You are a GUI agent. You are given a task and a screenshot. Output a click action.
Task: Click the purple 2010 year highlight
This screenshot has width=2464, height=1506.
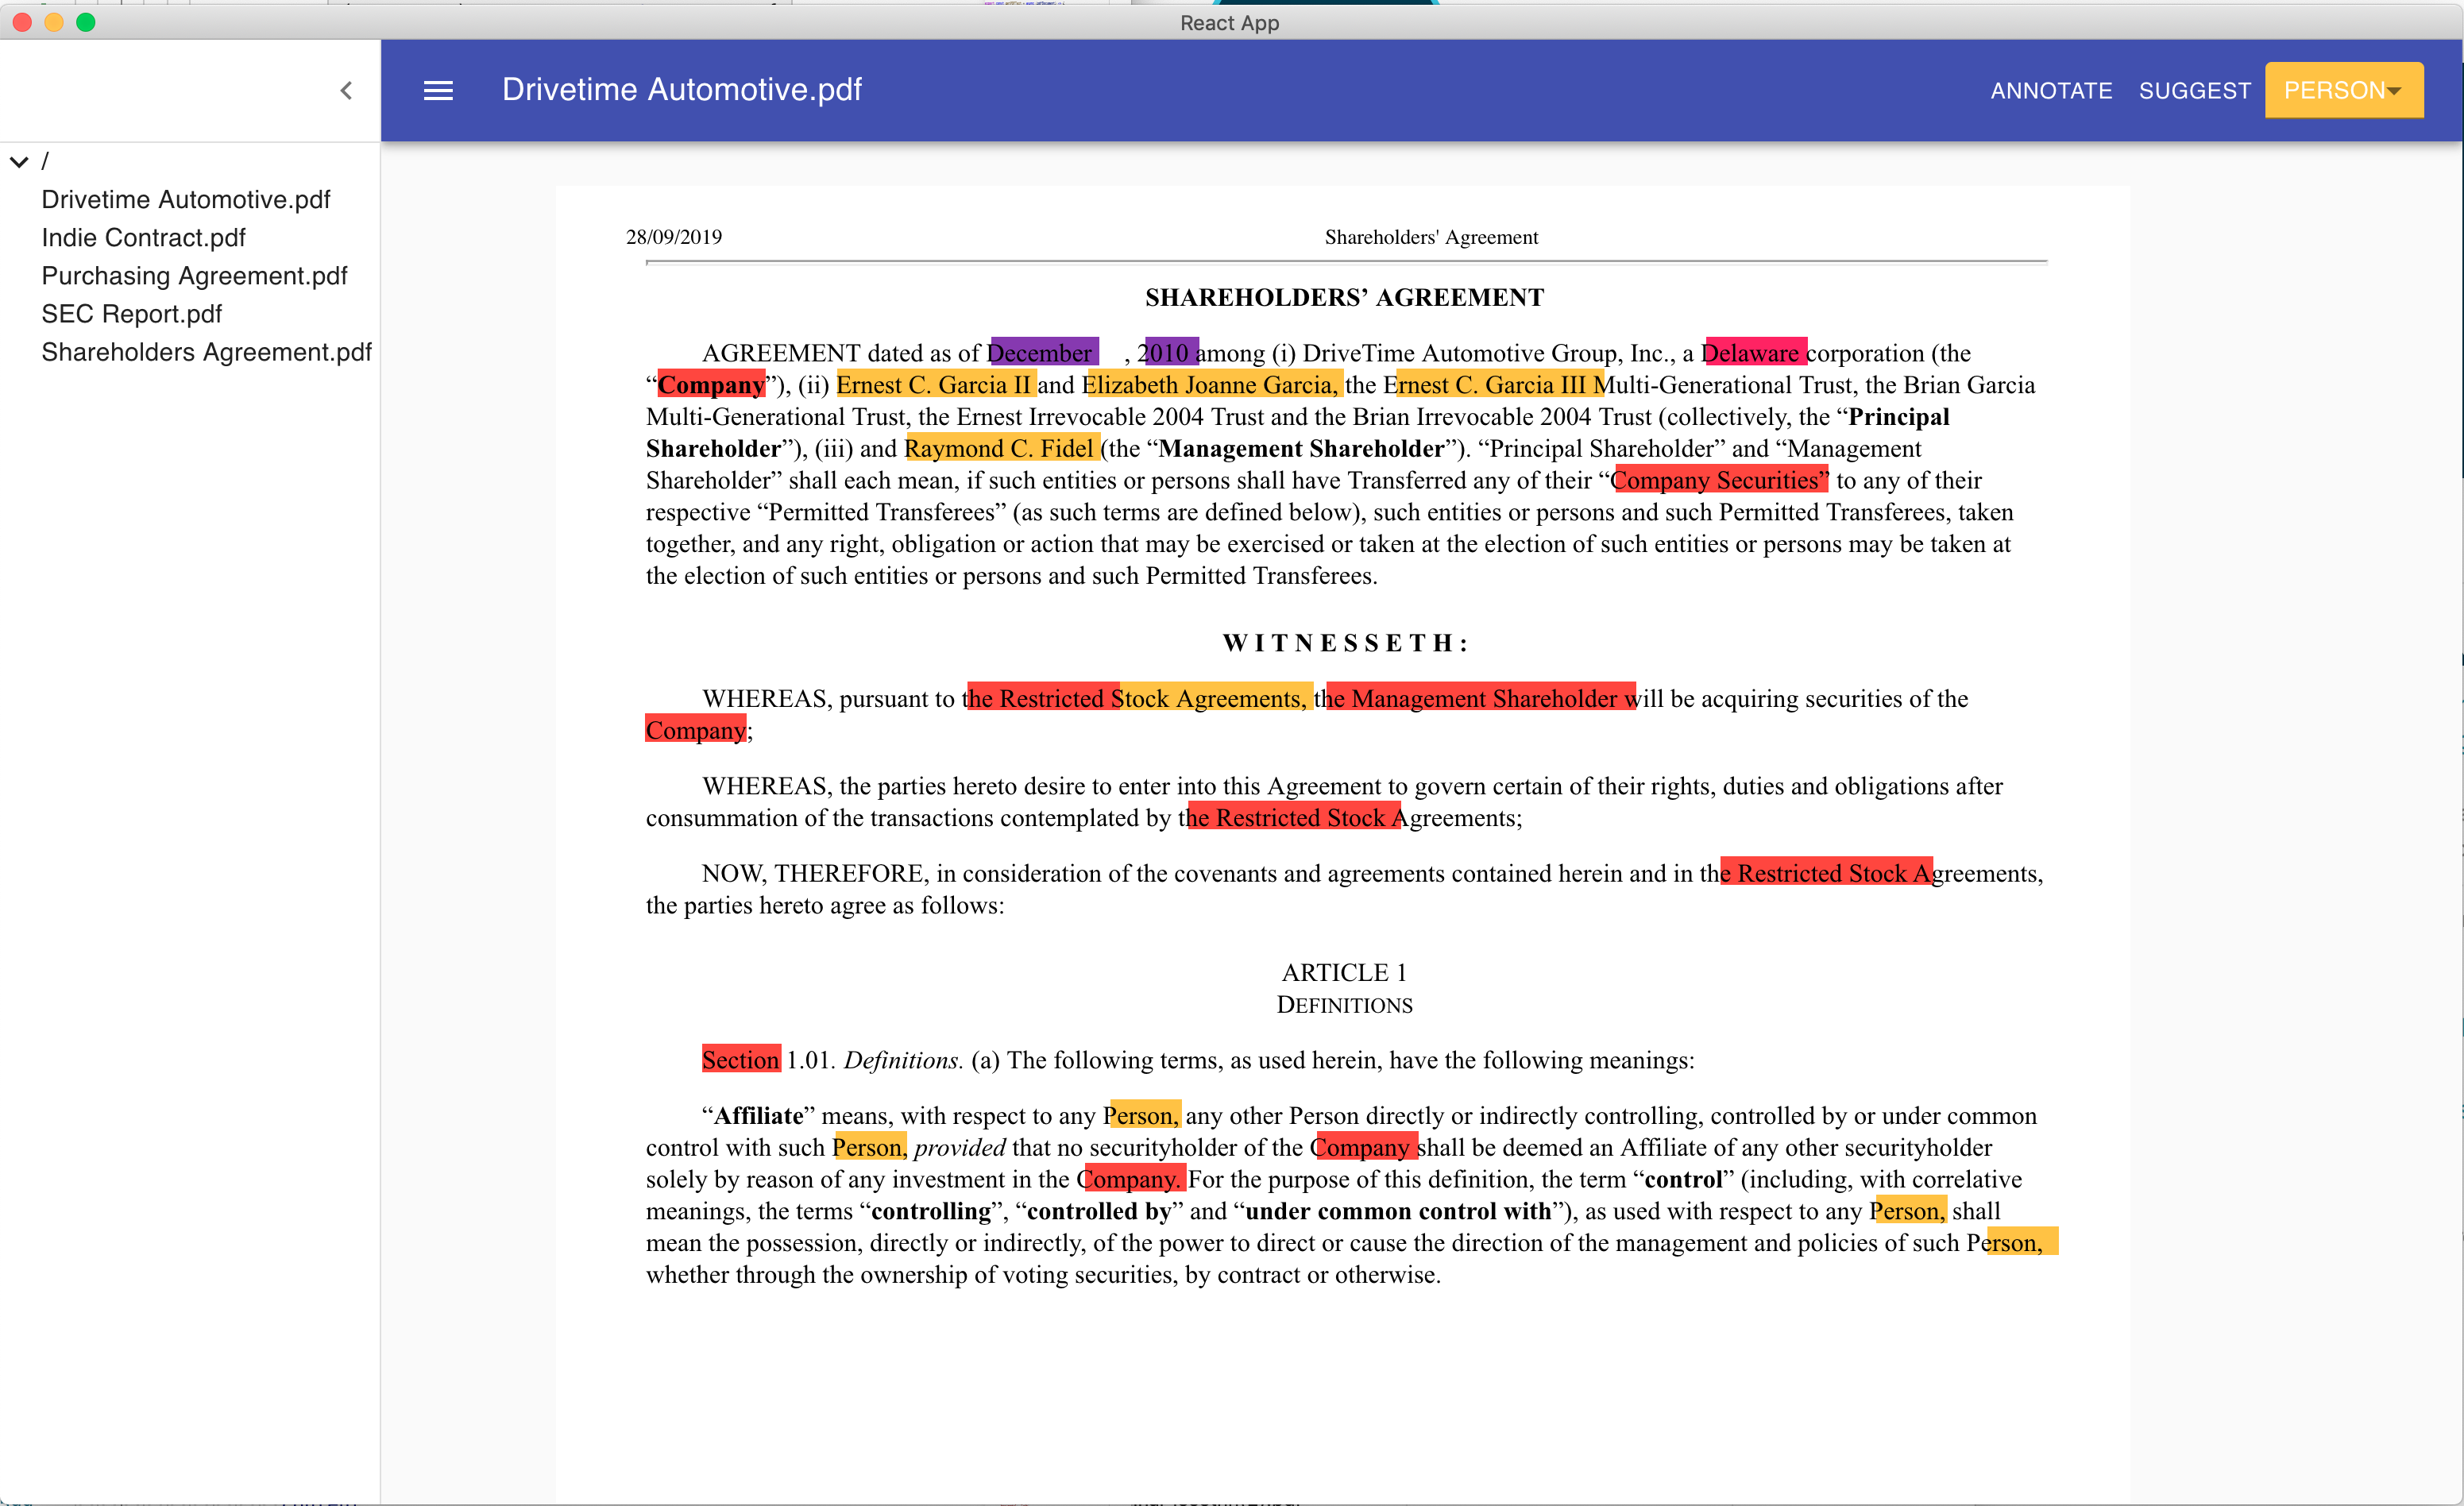click(1170, 353)
